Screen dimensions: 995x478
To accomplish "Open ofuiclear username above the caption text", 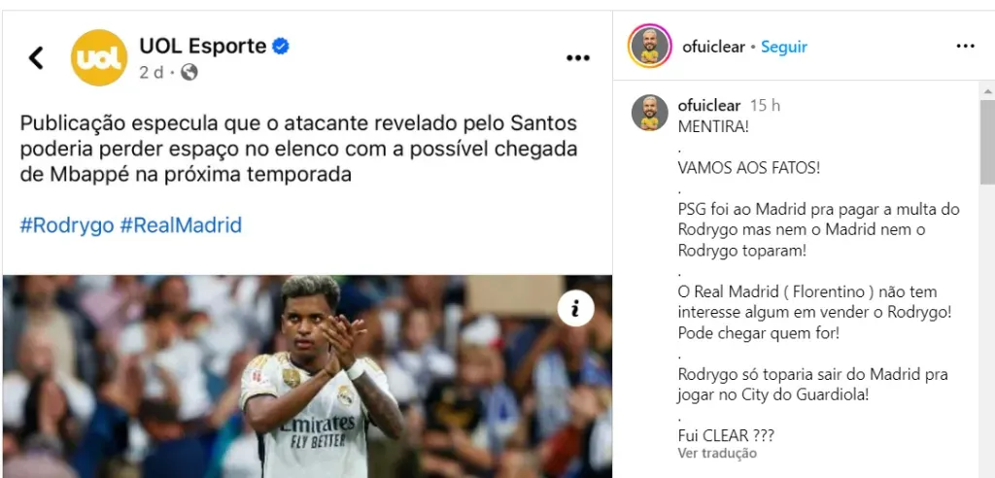I will [x=709, y=105].
